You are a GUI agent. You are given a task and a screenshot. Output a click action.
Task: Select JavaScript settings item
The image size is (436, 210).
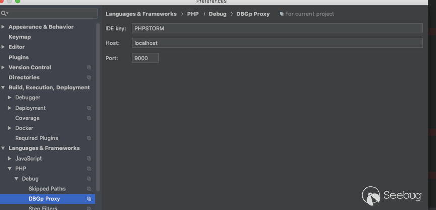coord(29,159)
